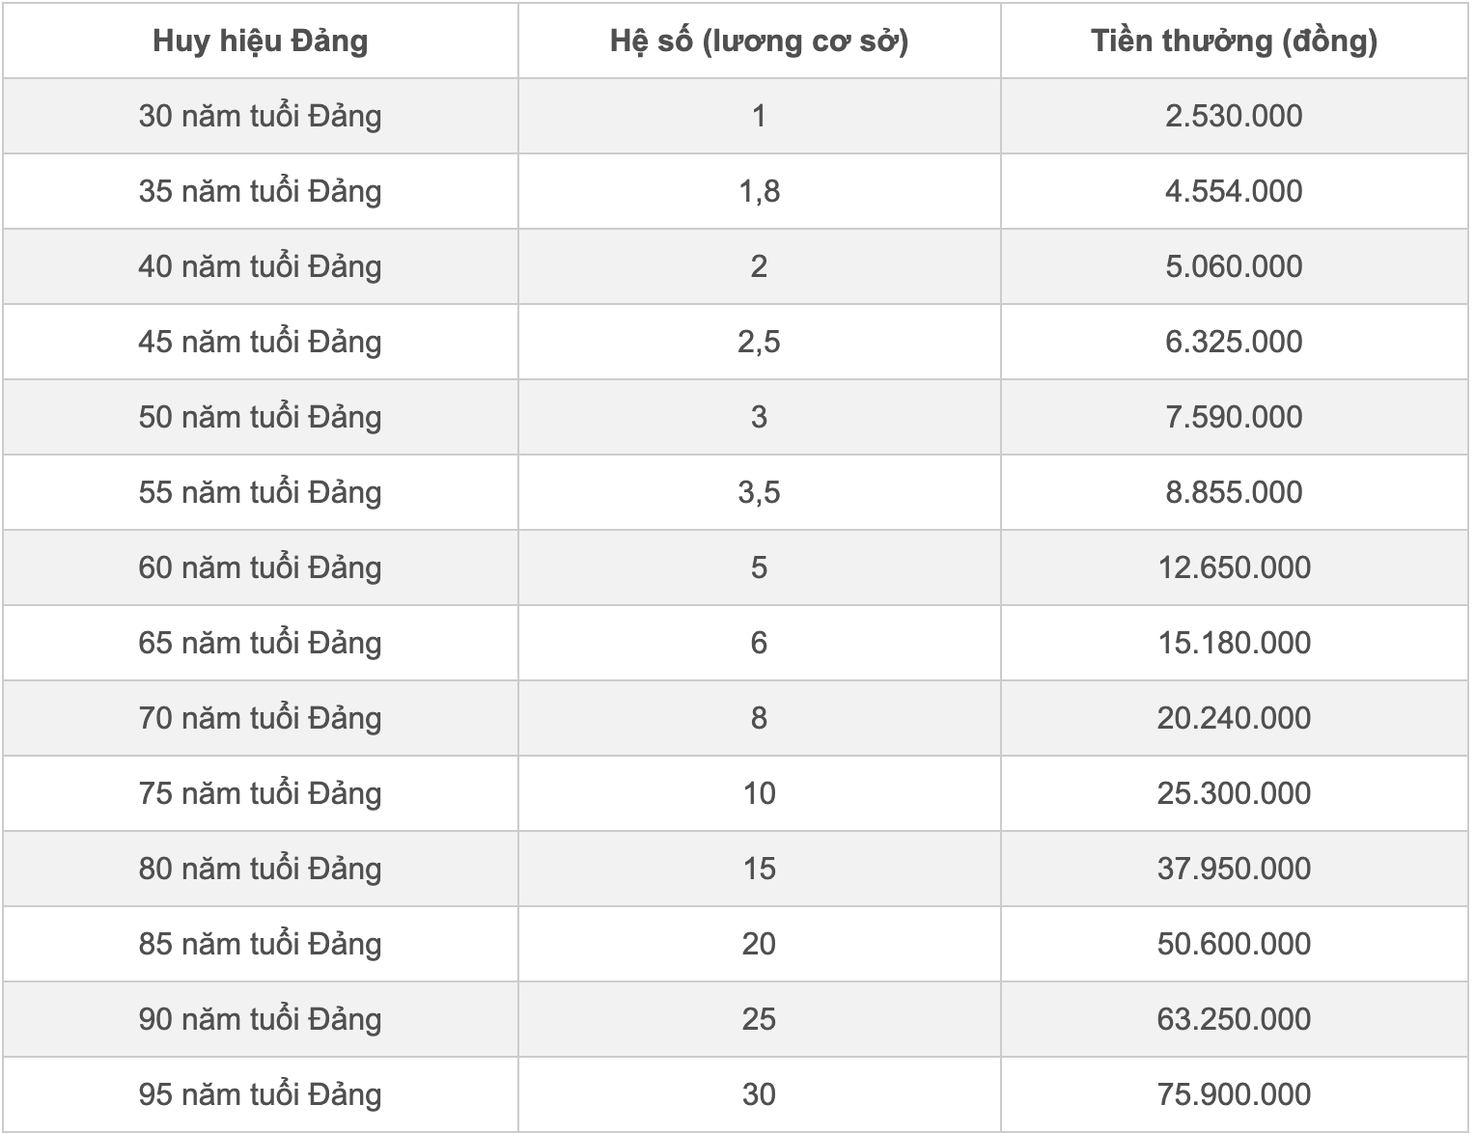Select the "40 năm tuổi Đảng" row label
The image size is (1475, 1133).
pos(260,266)
